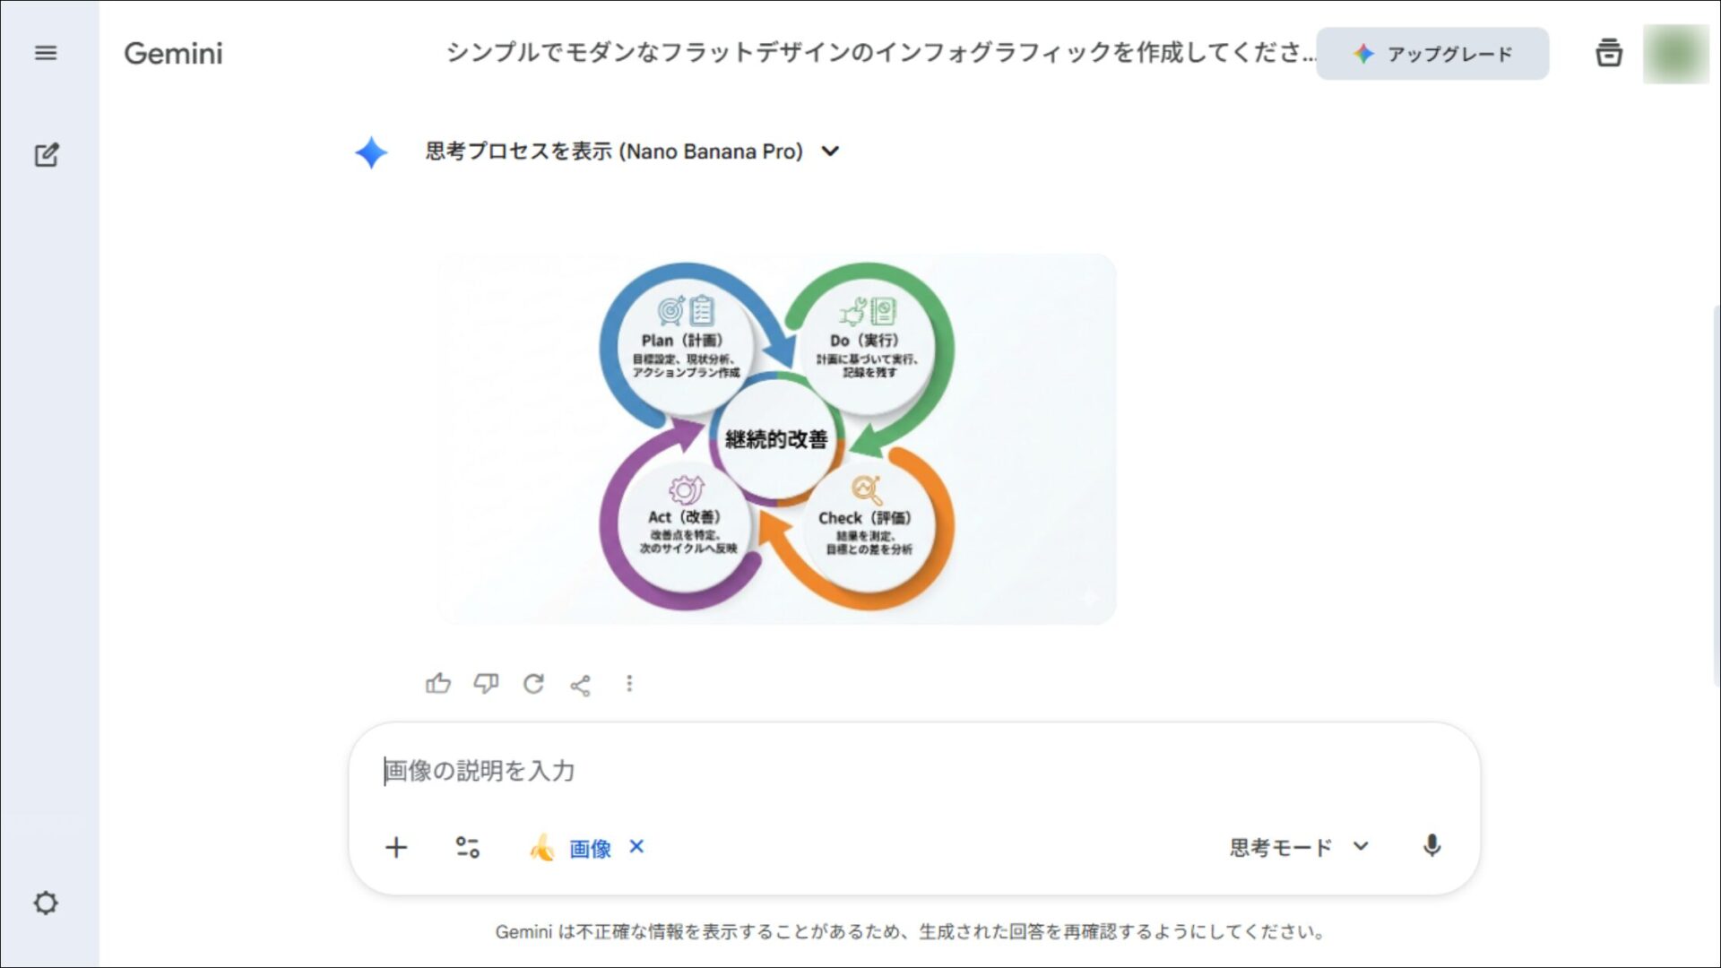Open the tools sliders icon
The image size is (1721, 968).
467,847
